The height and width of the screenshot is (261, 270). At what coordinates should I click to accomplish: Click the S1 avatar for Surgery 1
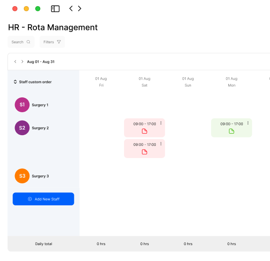(22, 105)
